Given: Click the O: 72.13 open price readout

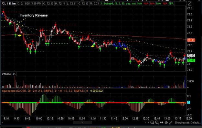Looking at the screenshot, I should 48,4.
